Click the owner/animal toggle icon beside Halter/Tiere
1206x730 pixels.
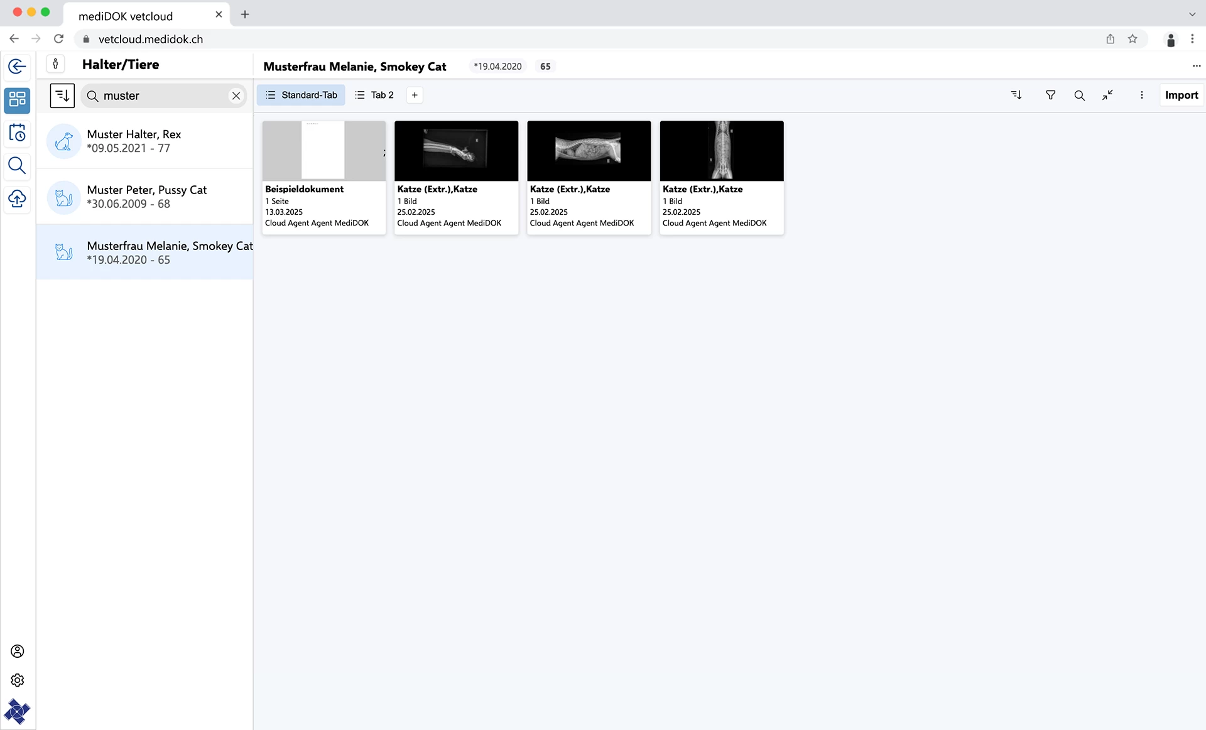pos(56,64)
